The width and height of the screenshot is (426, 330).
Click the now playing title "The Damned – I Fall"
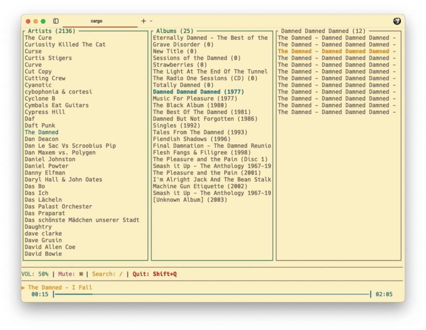(60, 287)
